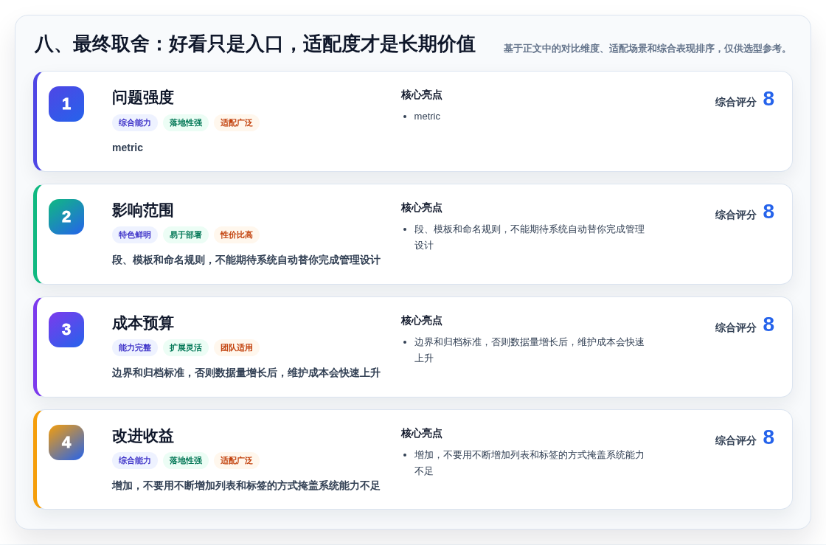
Task: Click 核心亮点 heading in 成本预算 card
Action: pyautogui.click(x=421, y=320)
